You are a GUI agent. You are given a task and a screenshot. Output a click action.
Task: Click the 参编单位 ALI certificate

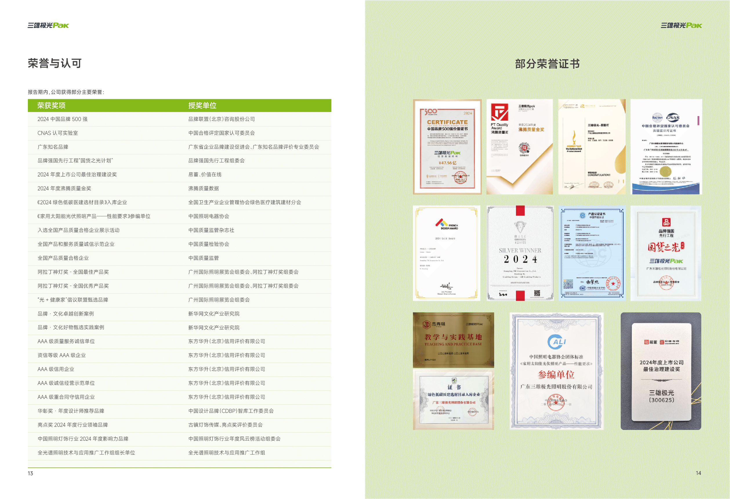point(556,371)
